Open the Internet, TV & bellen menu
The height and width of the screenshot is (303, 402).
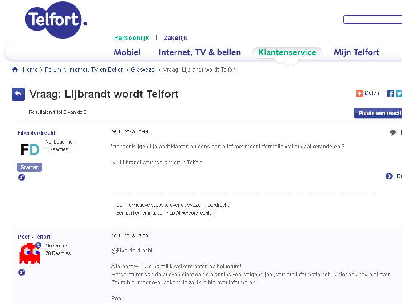(200, 52)
